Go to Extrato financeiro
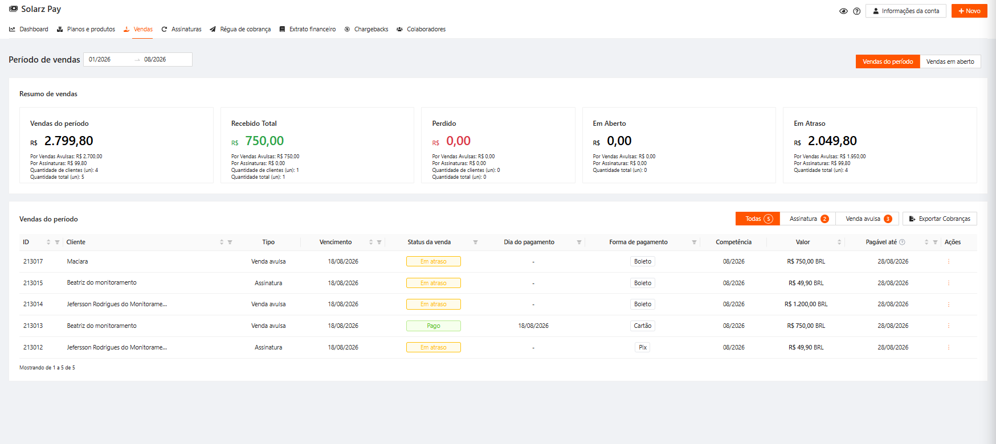The height and width of the screenshot is (444, 996). click(307, 29)
